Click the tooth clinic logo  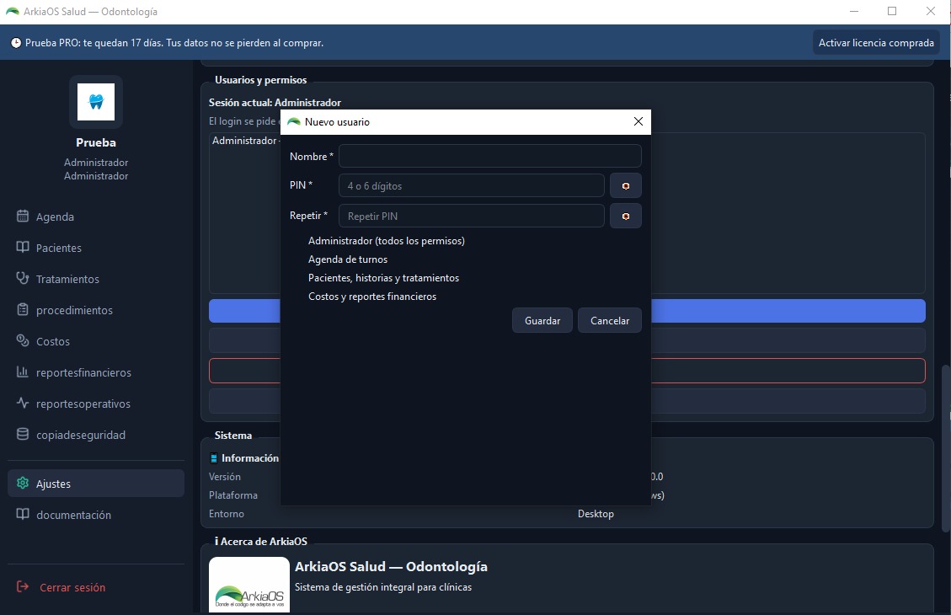96,102
